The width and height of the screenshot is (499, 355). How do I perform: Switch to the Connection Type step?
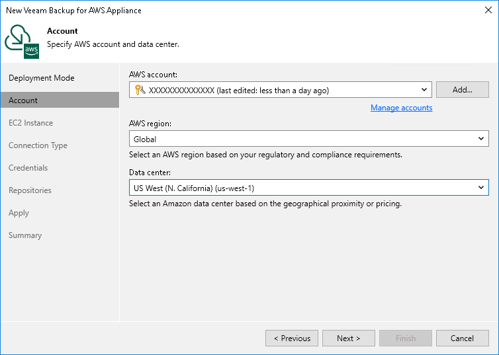[38, 145]
